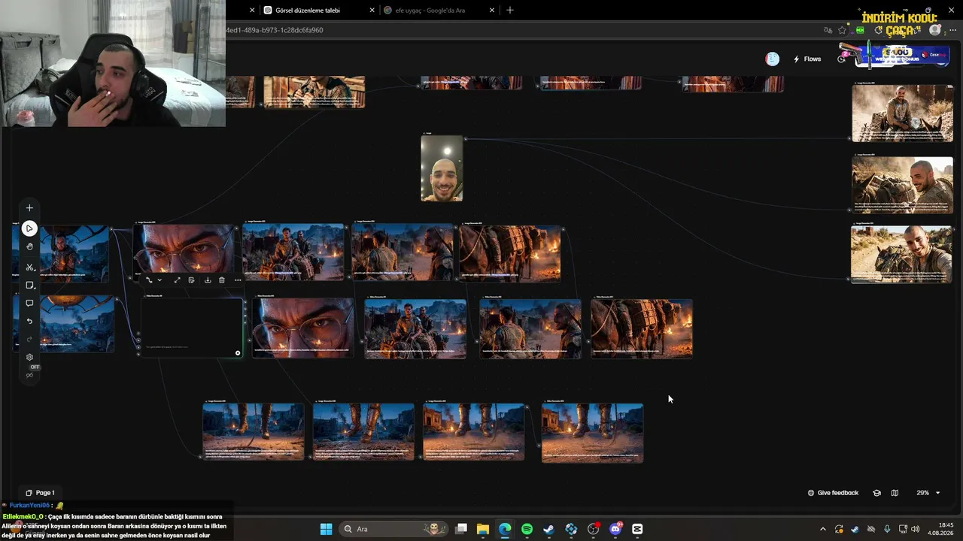Open the 29% zoom level dropdown

[x=928, y=493]
